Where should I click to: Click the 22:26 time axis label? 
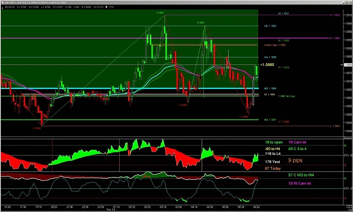tap(85, 207)
